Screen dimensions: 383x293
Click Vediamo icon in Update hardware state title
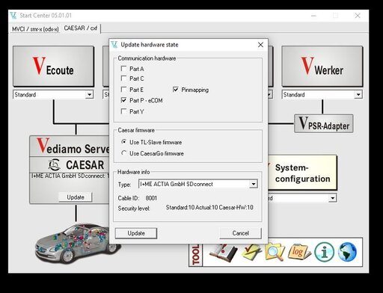pos(114,45)
